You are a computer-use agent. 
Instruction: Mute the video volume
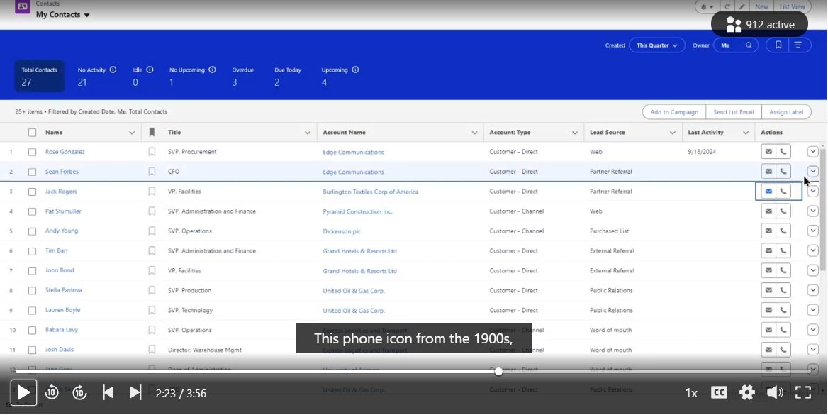(x=775, y=392)
